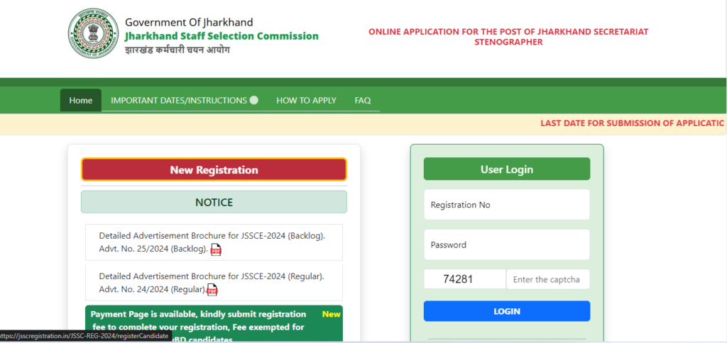The width and height of the screenshot is (727, 343).
Task: Start a New Registration
Action: click(x=214, y=169)
